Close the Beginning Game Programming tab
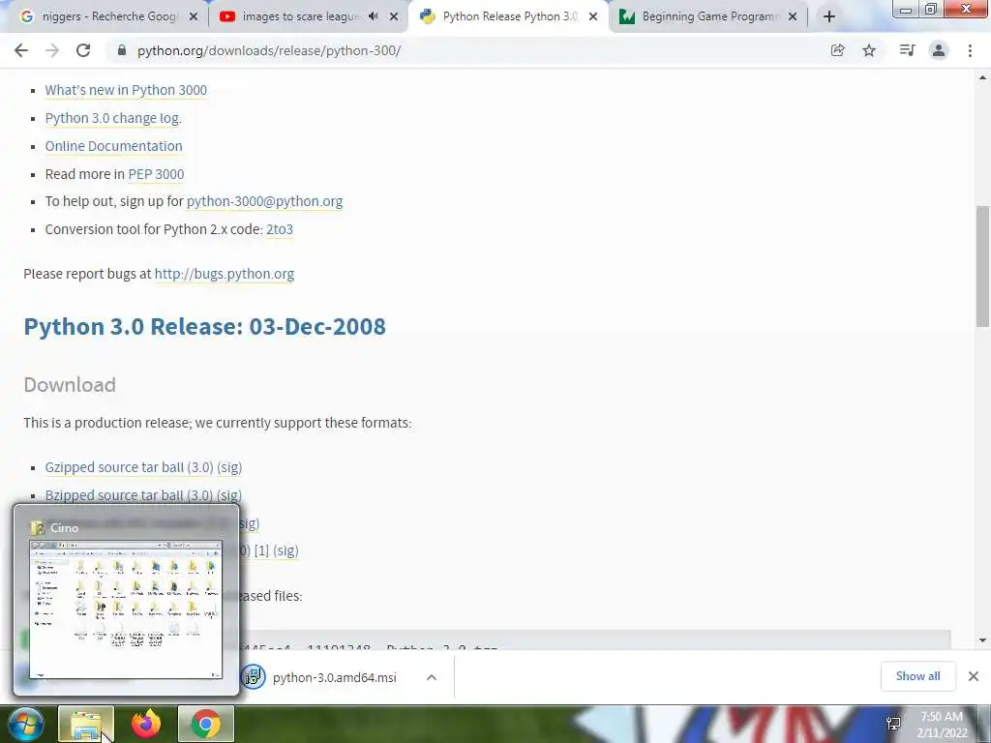This screenshot has width=991, height=743. click(793, 16)
